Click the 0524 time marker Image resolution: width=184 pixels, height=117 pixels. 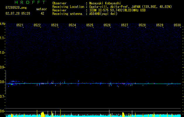click(x=72, y=25)
